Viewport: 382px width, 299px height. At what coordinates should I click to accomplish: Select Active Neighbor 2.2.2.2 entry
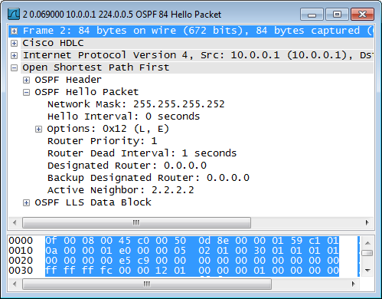[x=121, y=190]
